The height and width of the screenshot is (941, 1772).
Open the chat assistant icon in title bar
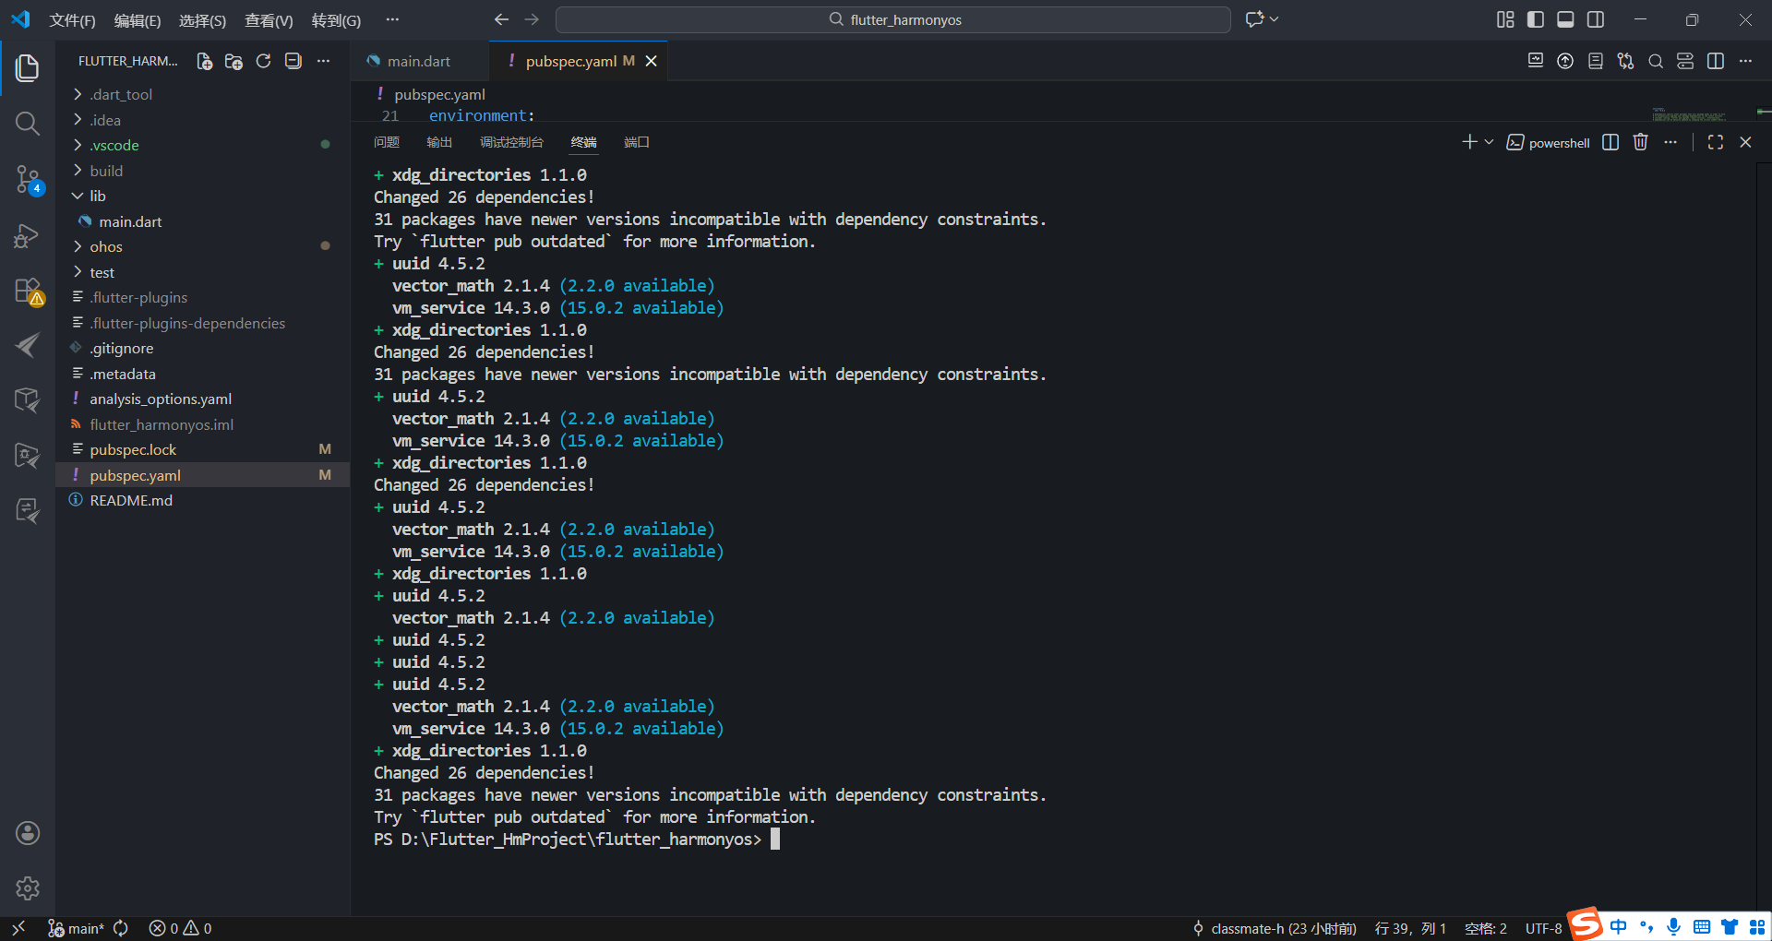pos(1255,19)
